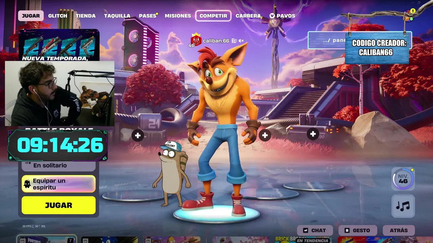Image resolution: width=433 pixels, height=243 pixels.
Task: Invite a friend using the plus below the stairs
Action: point(313,134)
